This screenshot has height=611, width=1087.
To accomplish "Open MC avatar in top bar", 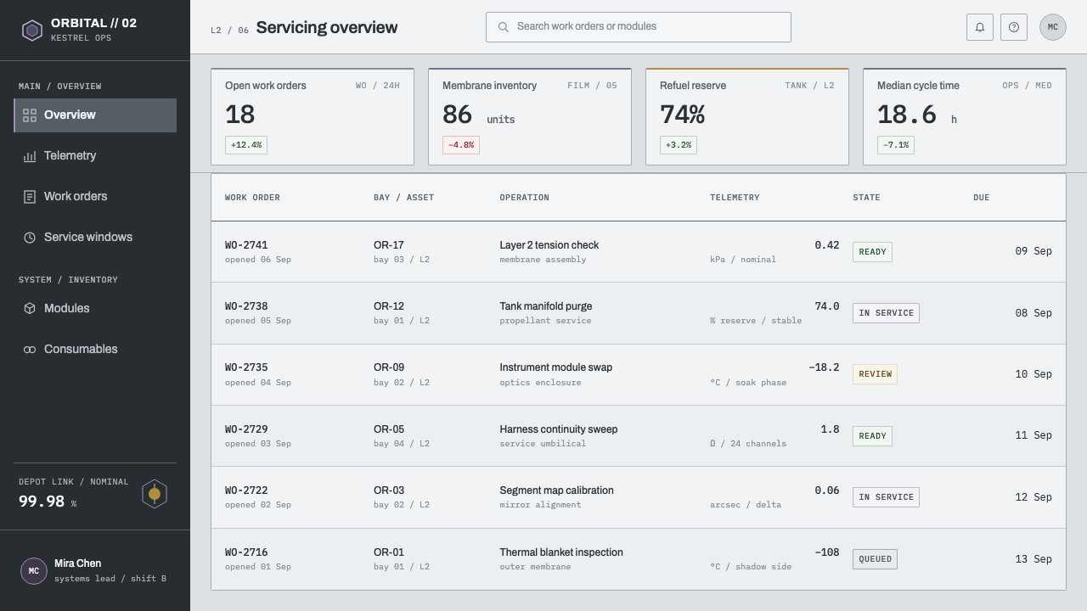I will (1053, 27).
